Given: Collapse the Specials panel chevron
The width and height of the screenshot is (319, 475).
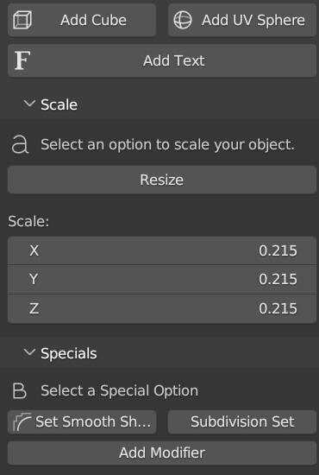Looking at the screenshot, I should tap(29, 352).
